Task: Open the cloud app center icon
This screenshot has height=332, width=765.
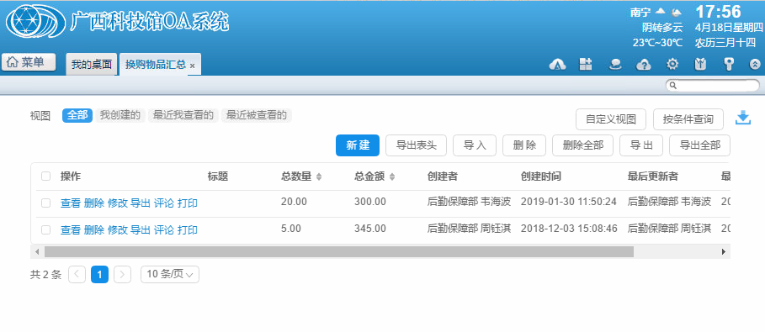Action: pos(557,65)
